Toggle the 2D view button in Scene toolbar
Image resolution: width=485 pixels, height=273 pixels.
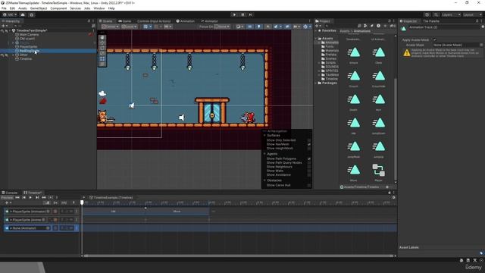[x=249, y=27]
